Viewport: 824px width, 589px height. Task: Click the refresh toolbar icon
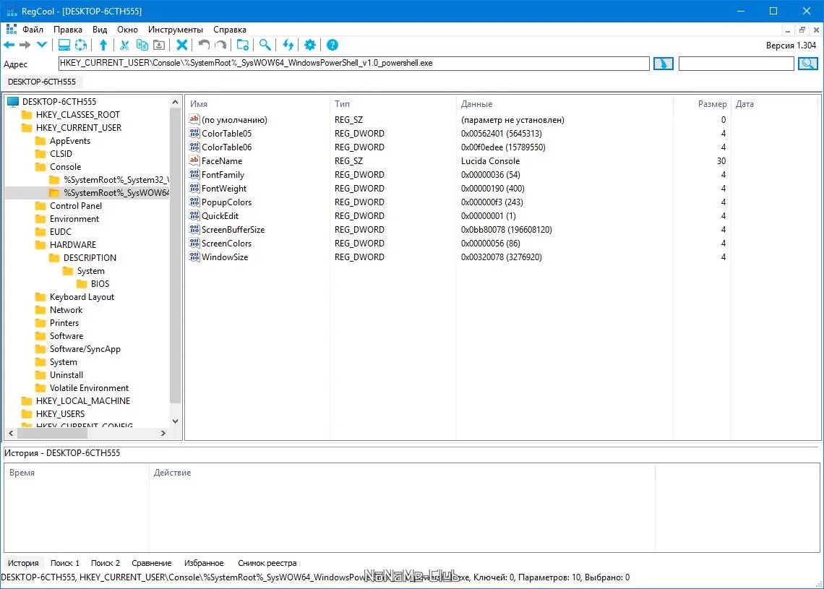[x=81, y=46]
